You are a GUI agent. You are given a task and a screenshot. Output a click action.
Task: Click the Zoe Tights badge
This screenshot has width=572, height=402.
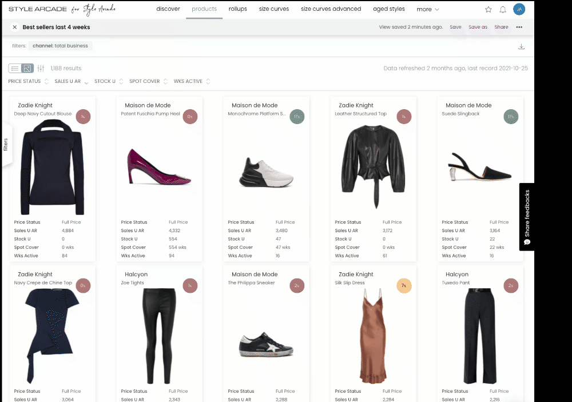[190, 286]
